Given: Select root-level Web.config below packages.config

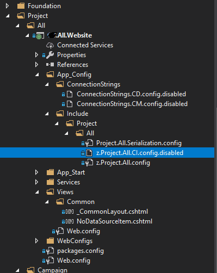Looking at the screenshot, I should pos(73,260).
